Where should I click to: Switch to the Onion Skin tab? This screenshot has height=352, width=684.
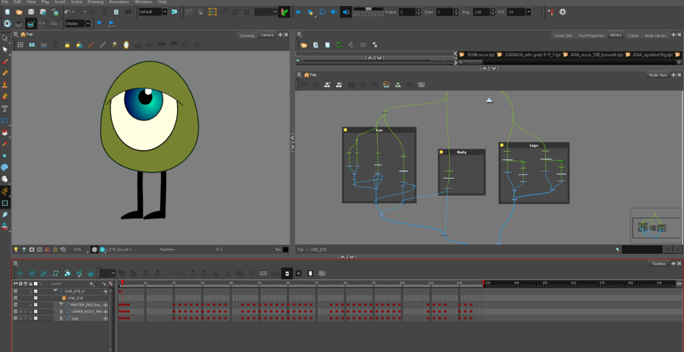click(x=563, y=35)
